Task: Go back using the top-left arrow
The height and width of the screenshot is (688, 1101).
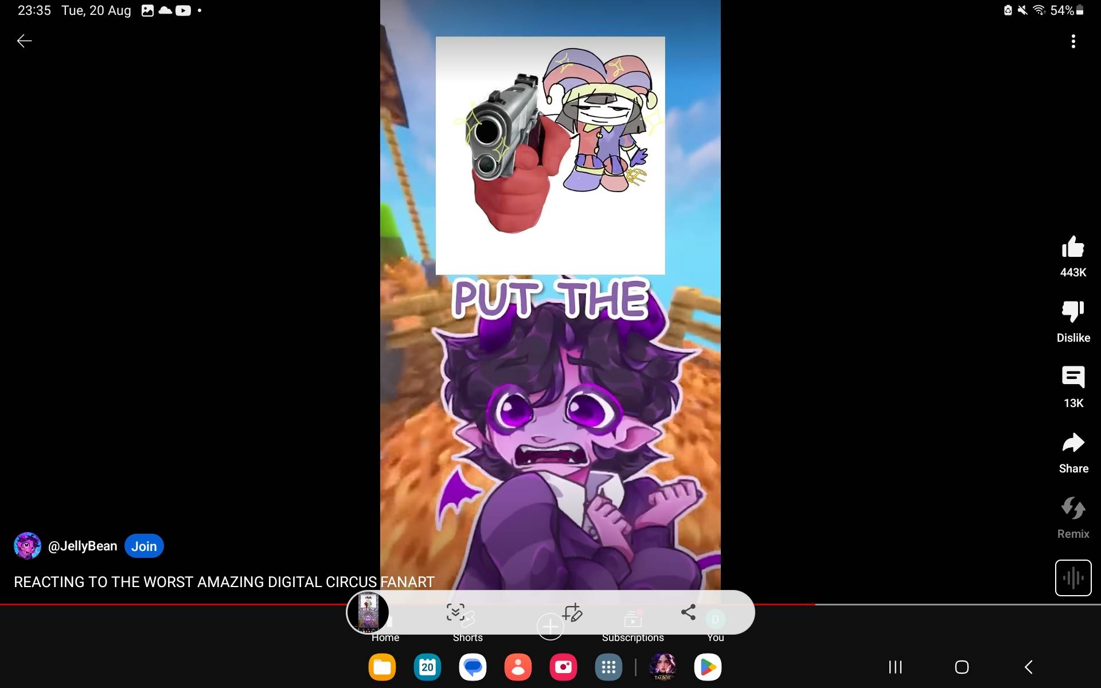Action: [x=24, y=41]
